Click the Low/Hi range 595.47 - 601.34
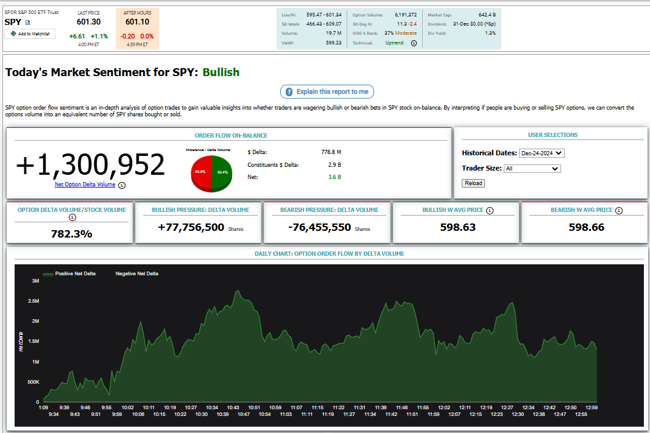The width and height of the screenshot is (650, 433). click(323, 15)
